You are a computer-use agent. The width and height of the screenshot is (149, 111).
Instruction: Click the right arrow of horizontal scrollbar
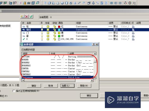click(92, 81)
